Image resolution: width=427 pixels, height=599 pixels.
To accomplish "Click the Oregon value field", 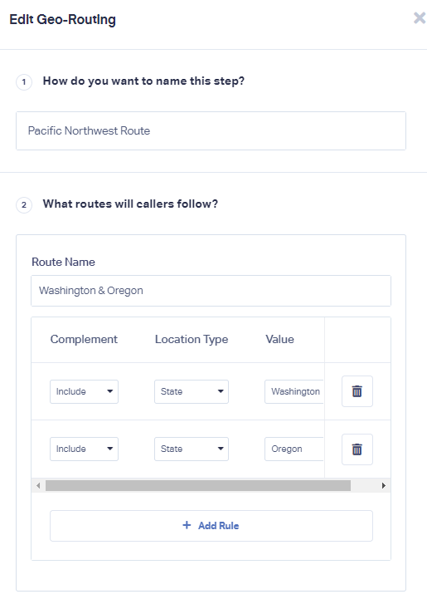I will [294, 449].
